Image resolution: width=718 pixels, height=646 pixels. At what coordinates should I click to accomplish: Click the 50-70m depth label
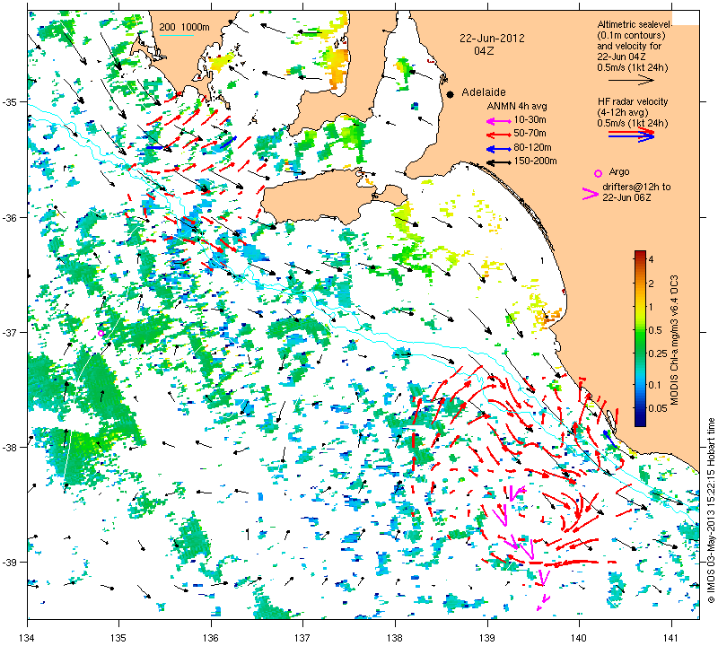click(530, 133)
